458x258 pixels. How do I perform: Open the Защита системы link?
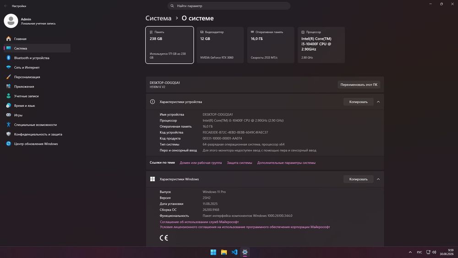point(240,163)
